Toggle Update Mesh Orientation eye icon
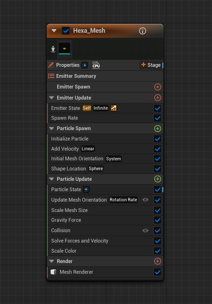 [145, 200]
